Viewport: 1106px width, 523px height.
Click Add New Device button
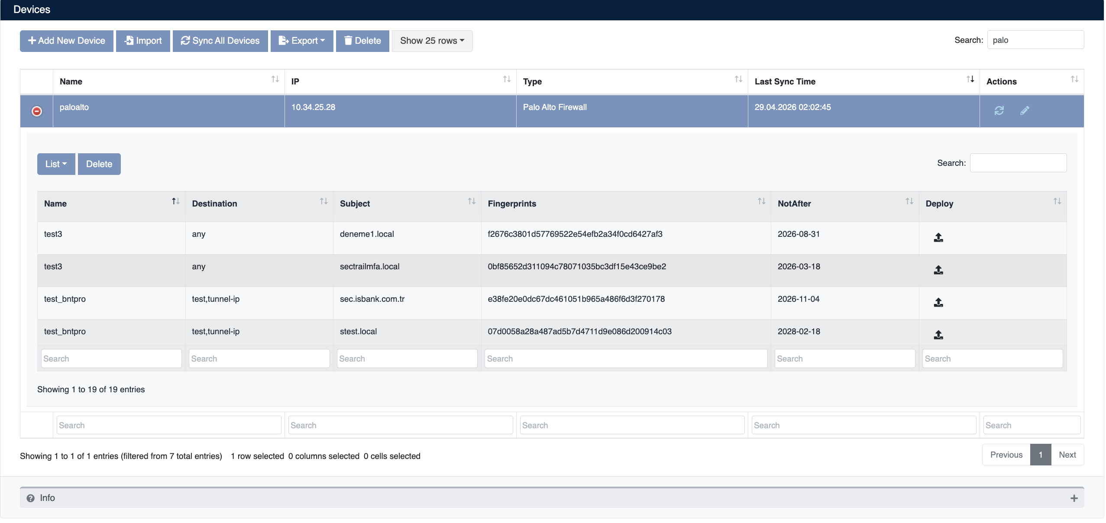tap(67, 41)
